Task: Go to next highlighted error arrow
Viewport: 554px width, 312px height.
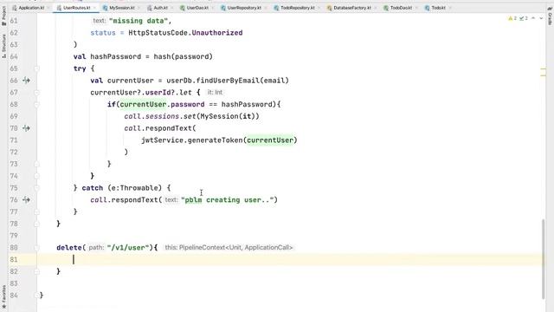Action: 541,18
